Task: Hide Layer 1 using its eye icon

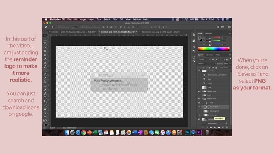Action: coord(199,71)
